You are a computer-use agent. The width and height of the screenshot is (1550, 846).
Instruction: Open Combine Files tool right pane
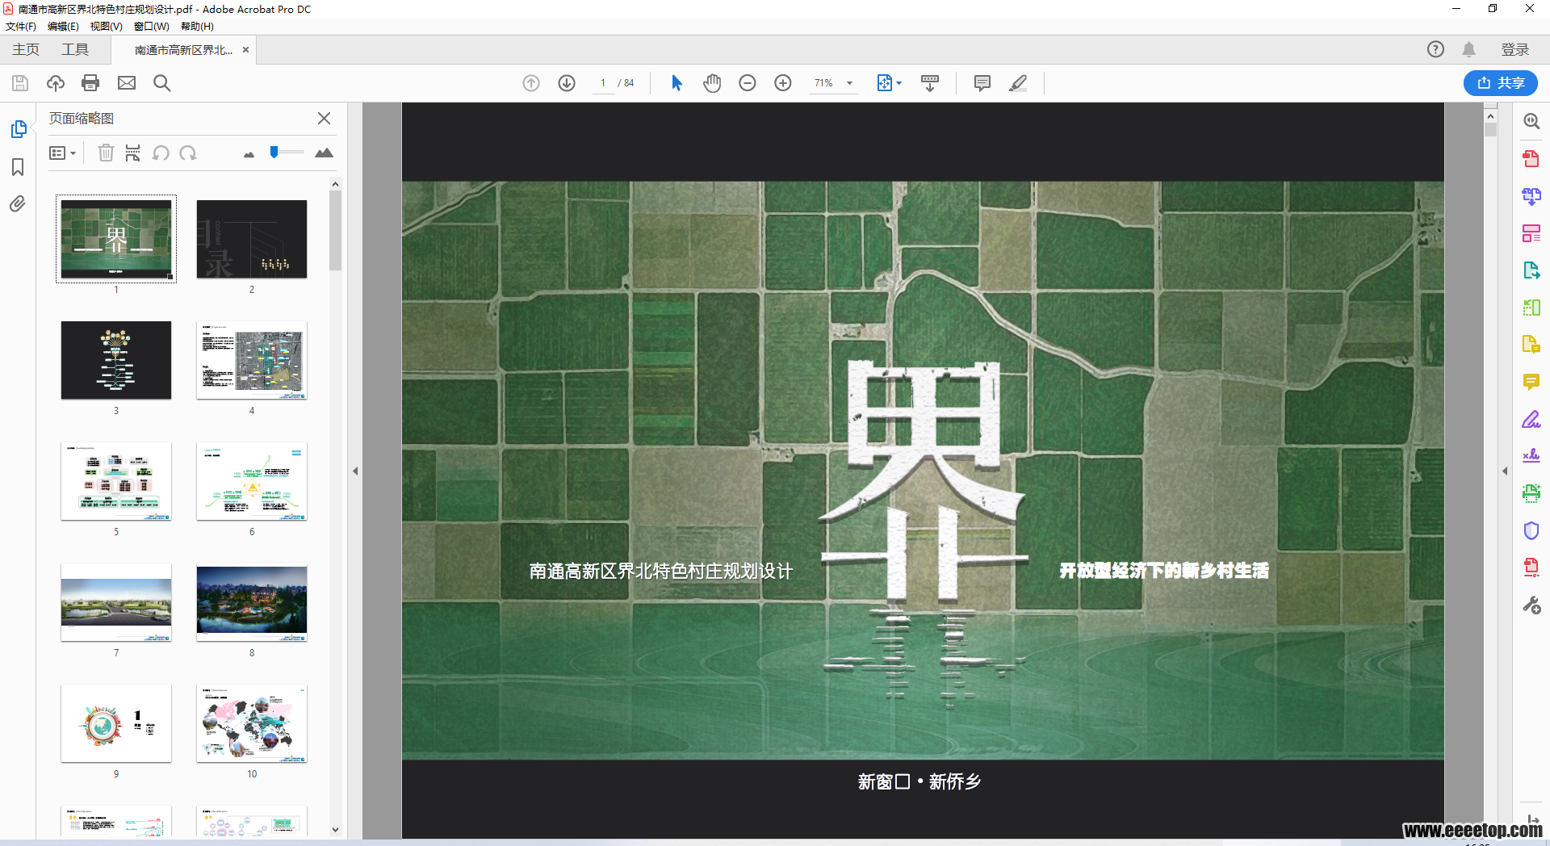pos(1531,196)
